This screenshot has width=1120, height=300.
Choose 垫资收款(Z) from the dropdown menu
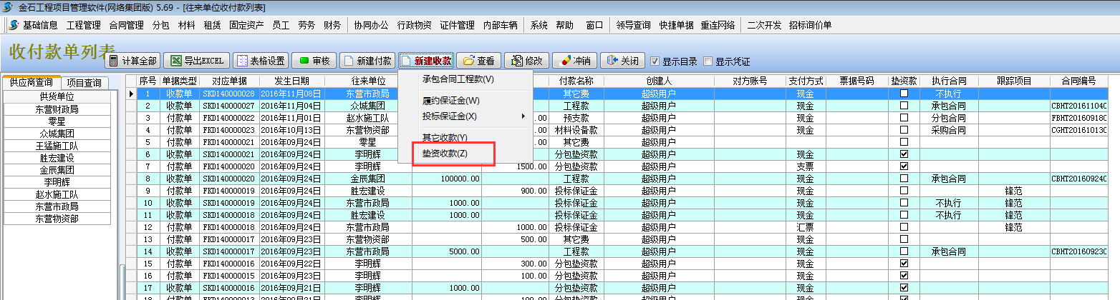tap(445, 154)
